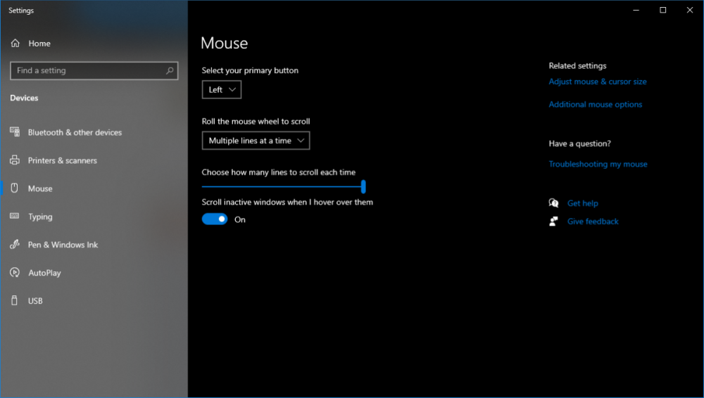Screen dimensions: 704x398
Task: Click the Get help chat icon
Action: 553,203
